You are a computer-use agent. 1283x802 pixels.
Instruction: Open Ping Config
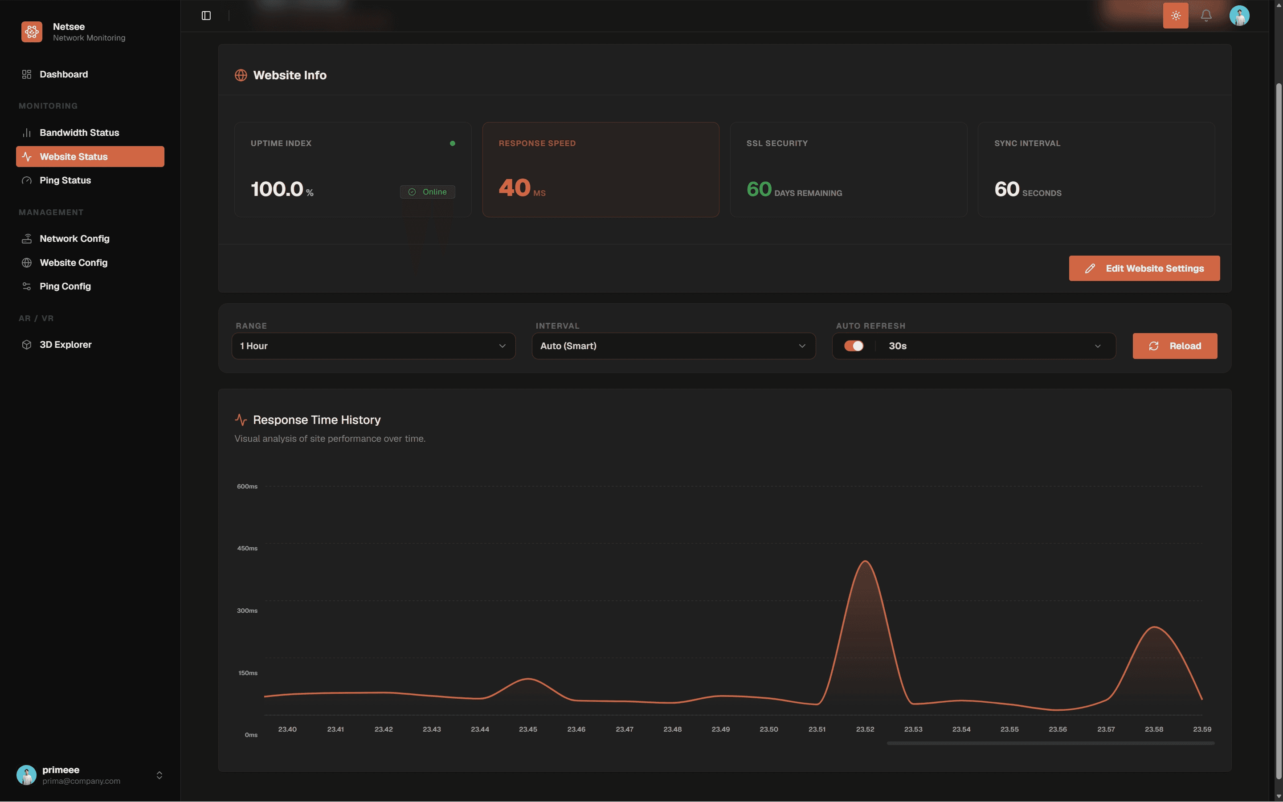90,286
